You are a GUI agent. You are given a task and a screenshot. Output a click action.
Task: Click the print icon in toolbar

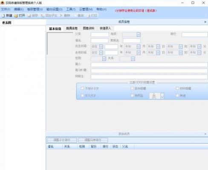(89, 16)
